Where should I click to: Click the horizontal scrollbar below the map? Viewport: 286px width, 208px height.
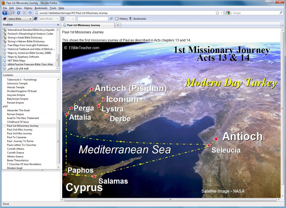[170, 200]
